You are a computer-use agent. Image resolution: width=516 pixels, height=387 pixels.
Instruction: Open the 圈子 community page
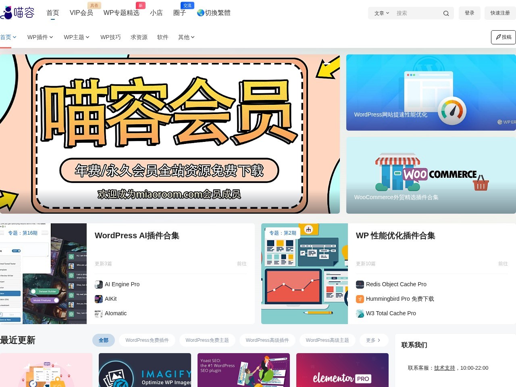pos(179,13)
